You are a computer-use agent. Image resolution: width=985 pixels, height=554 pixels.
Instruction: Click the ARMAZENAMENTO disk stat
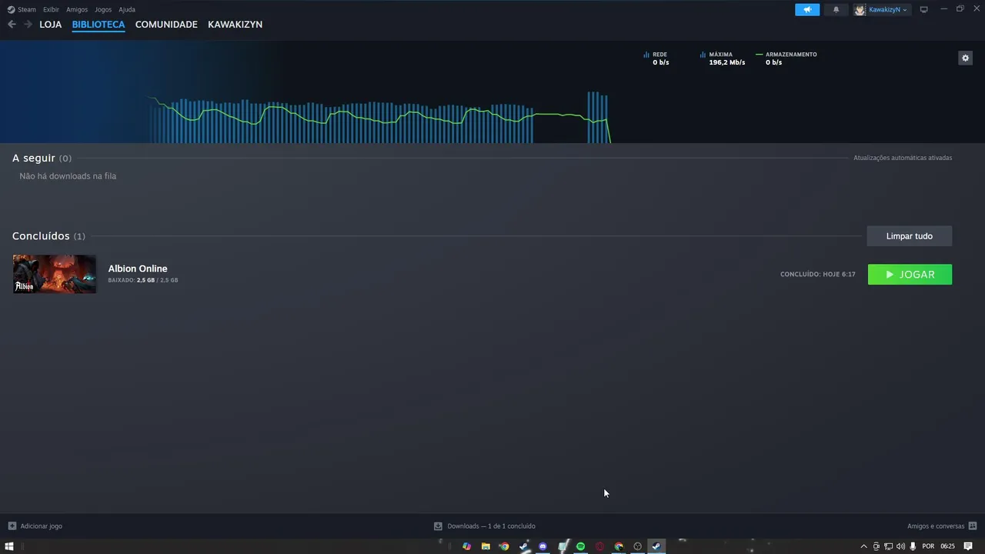pos(786,58)
